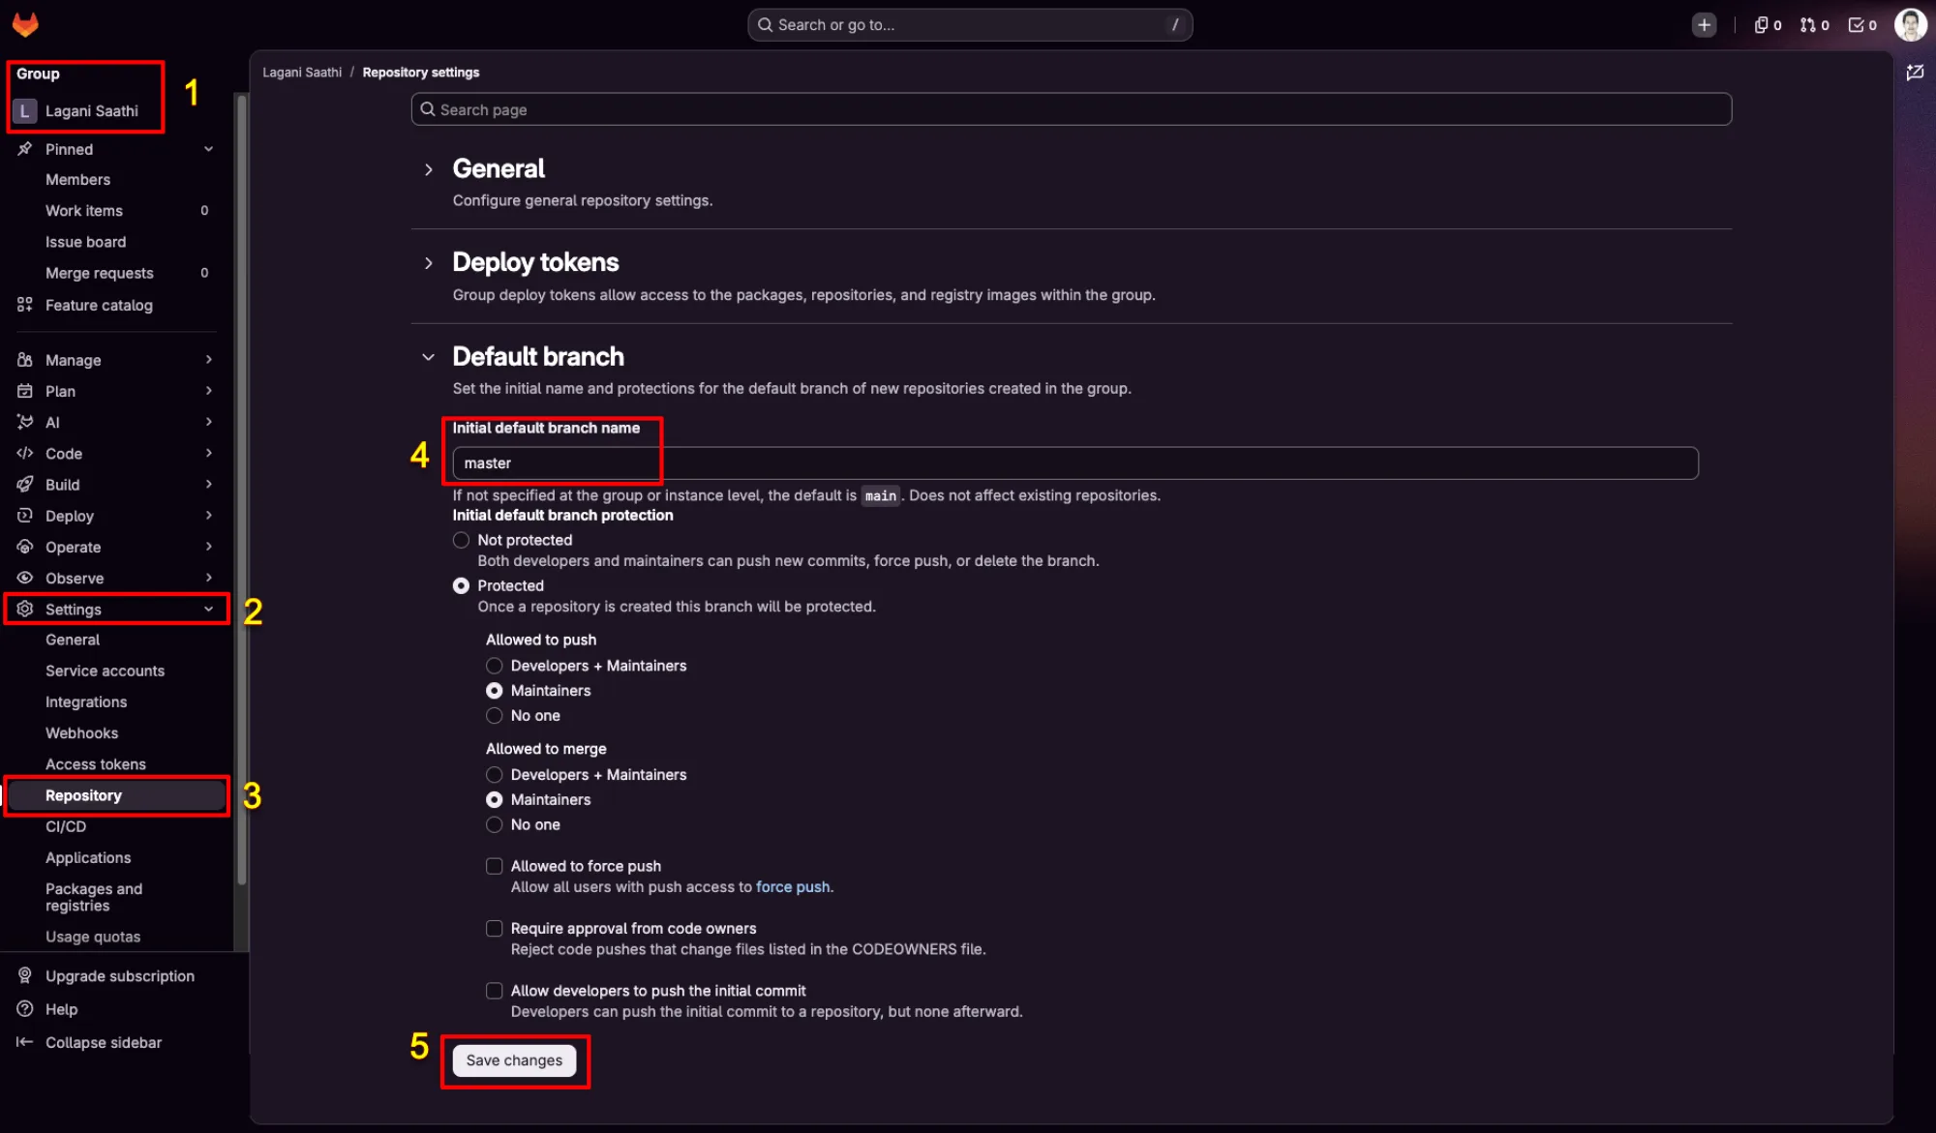Open the Webhooks settings page

[81, 733]
